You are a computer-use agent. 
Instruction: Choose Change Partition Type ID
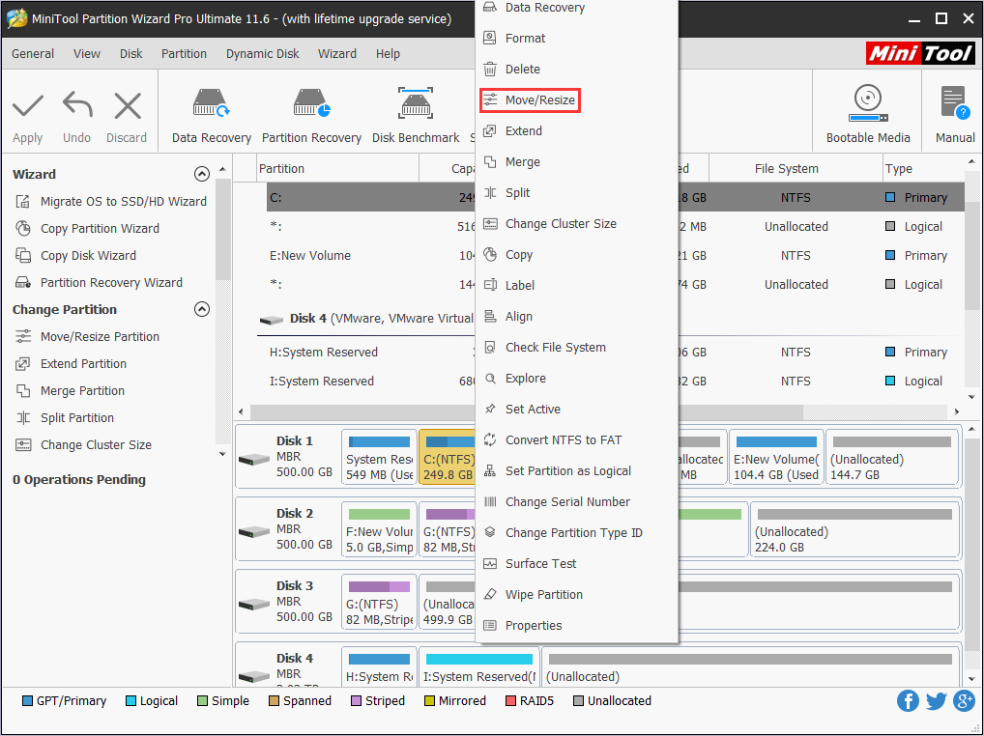577,533
